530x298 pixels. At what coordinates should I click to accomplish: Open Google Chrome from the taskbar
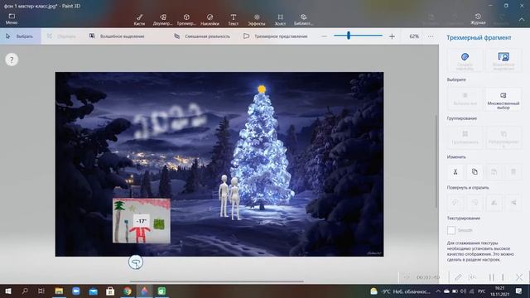(128, 291)
